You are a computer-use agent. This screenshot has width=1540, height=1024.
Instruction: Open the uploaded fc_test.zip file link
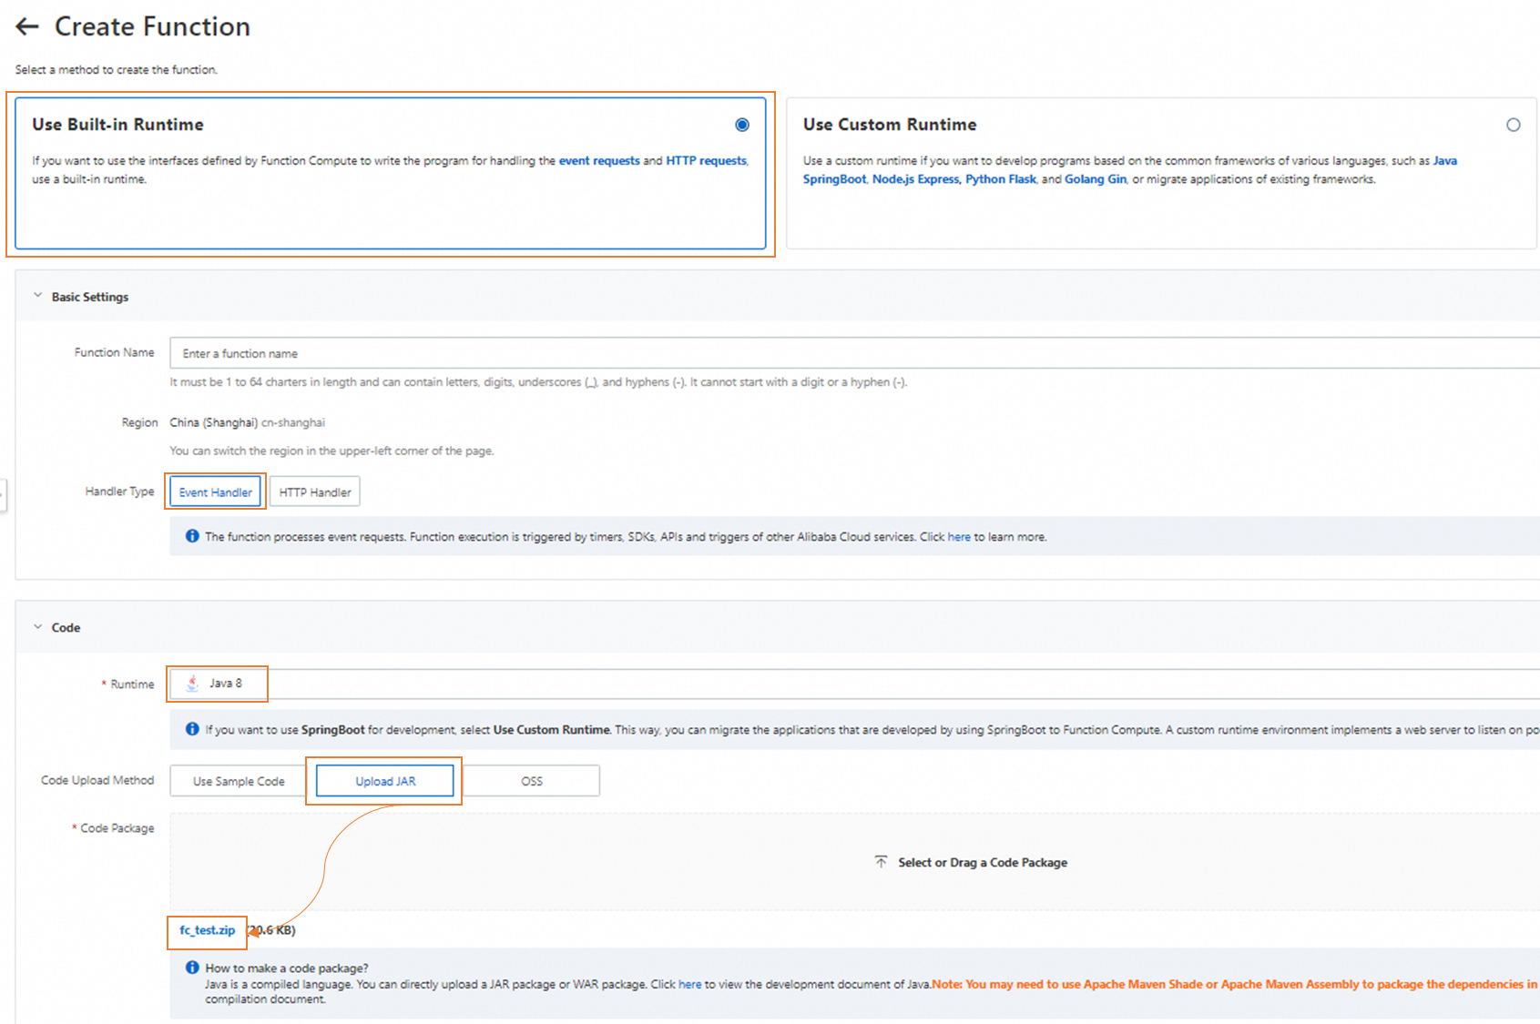(207, 930)
